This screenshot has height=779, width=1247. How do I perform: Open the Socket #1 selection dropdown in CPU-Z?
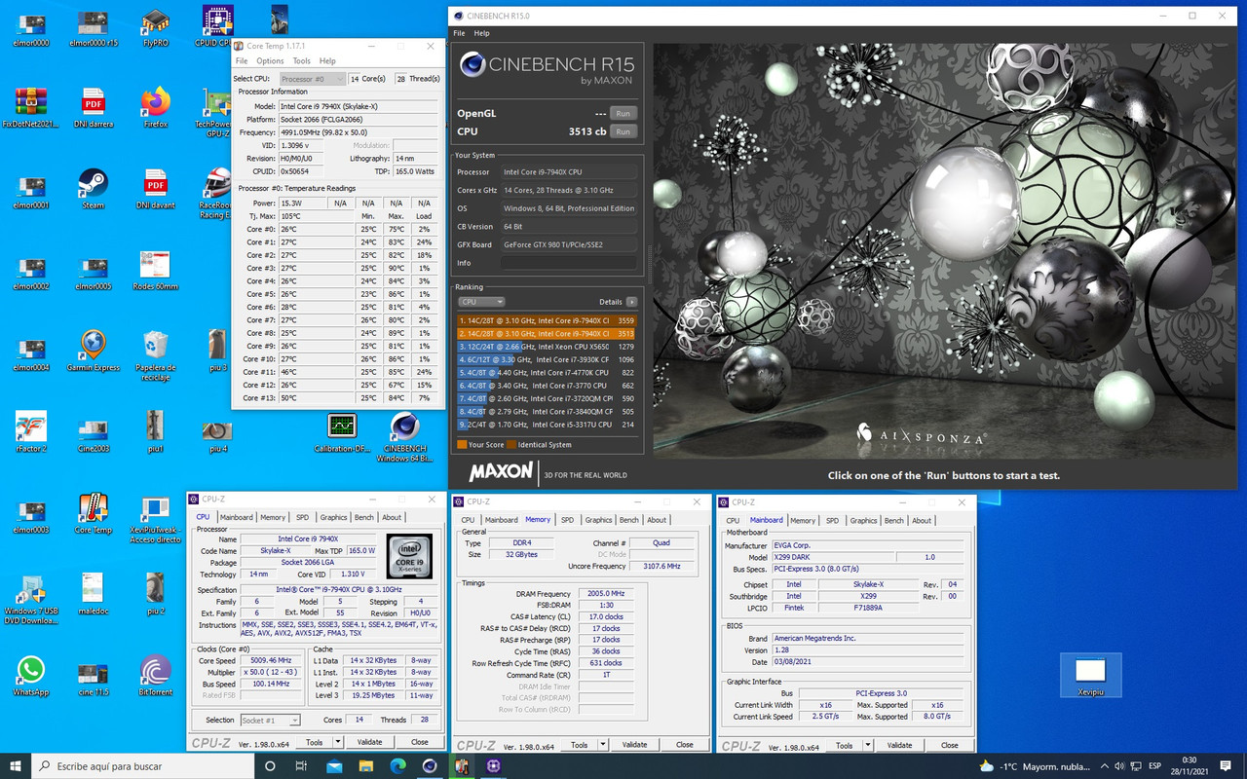269,720
